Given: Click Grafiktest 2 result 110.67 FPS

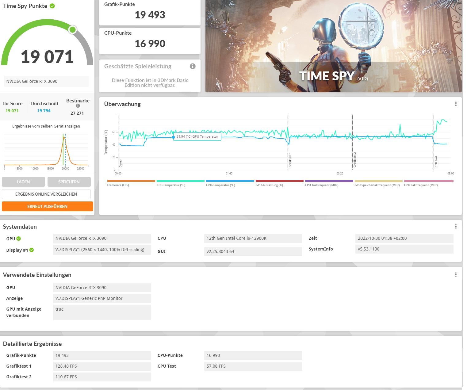Looking at the screenshot, I should (102, 377).
